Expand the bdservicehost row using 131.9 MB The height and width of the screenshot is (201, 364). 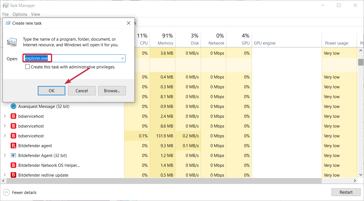pyautogui.click(x=5, y=136)
